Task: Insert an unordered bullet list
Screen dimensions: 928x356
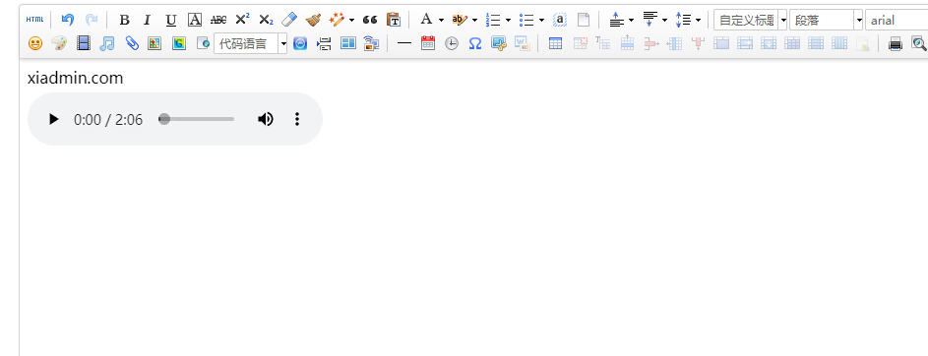Action: click(x=526, y=20)
